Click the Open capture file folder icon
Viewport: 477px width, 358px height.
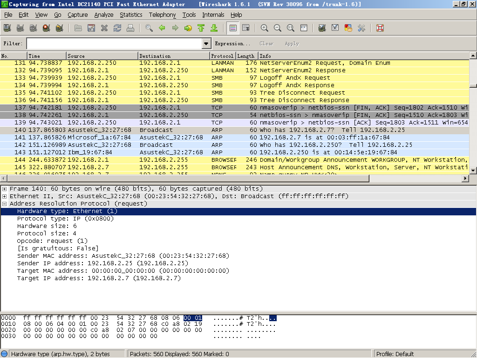click(x=78, y=28)
